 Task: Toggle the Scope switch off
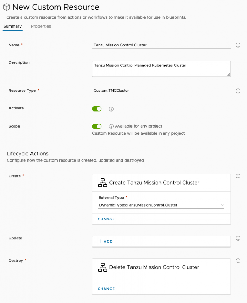click(97, 126)
